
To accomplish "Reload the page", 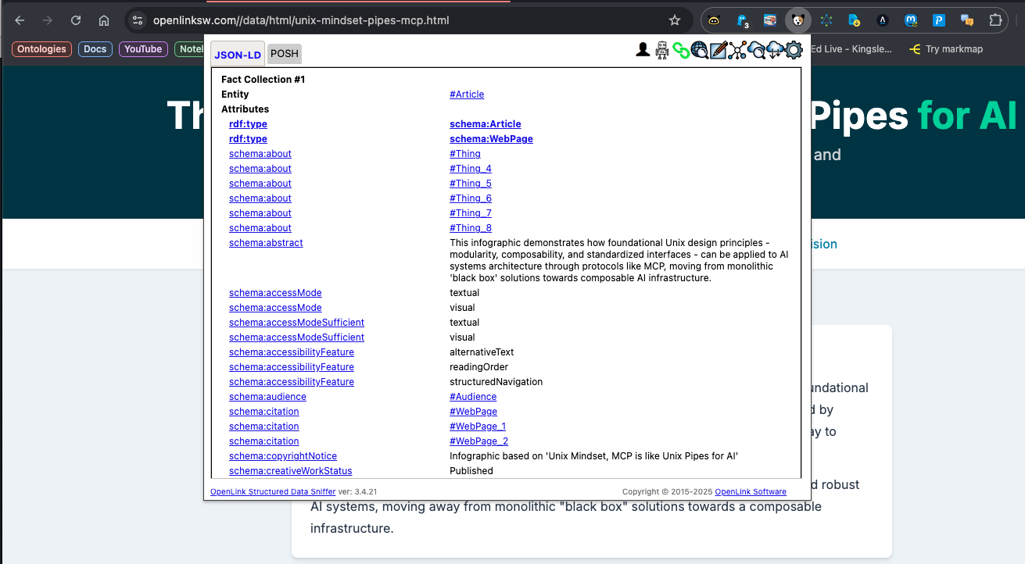I will (76, 20).
